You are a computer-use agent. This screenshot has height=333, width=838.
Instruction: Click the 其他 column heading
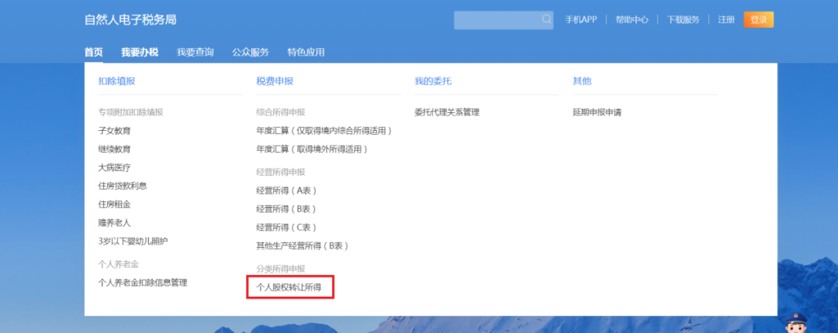point(582,81)
